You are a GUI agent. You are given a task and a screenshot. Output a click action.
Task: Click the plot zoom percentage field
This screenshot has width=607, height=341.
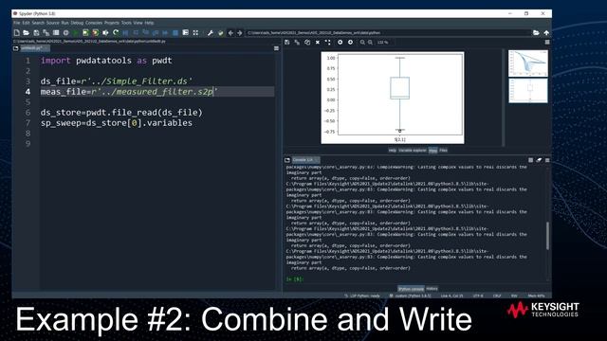(383, 42)
